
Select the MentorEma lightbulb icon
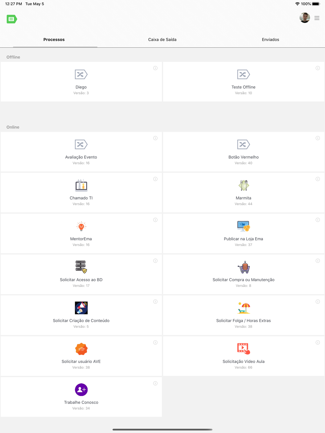tap(81, 226)
